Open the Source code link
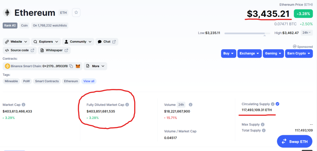317x151 pixels. click(x=20, y=50)
